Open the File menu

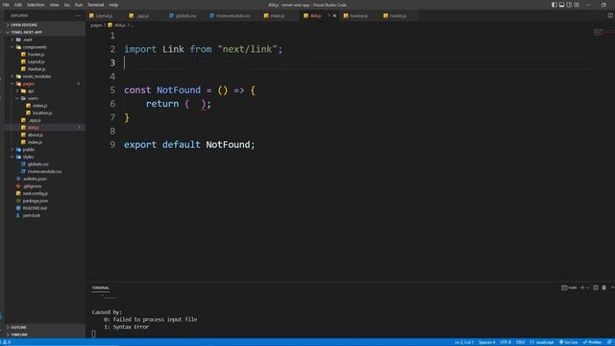tap(6, 5)
